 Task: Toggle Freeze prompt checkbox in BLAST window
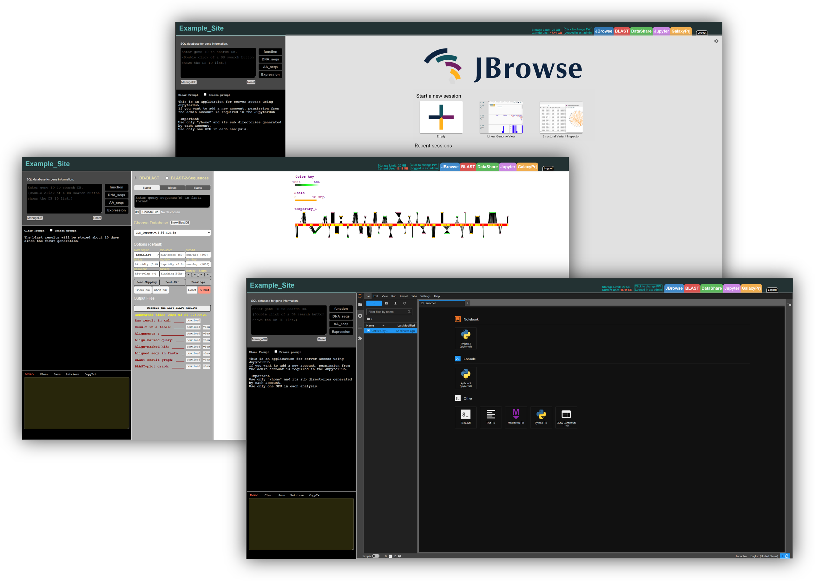click(51, 230)
